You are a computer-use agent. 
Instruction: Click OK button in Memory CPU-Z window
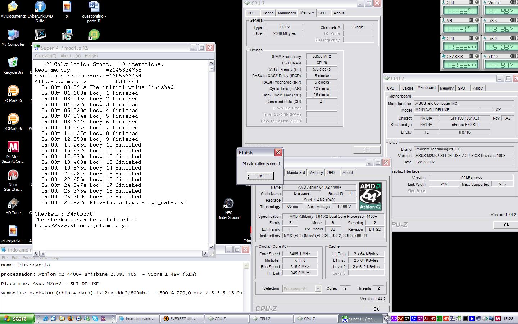coord(367,150)
